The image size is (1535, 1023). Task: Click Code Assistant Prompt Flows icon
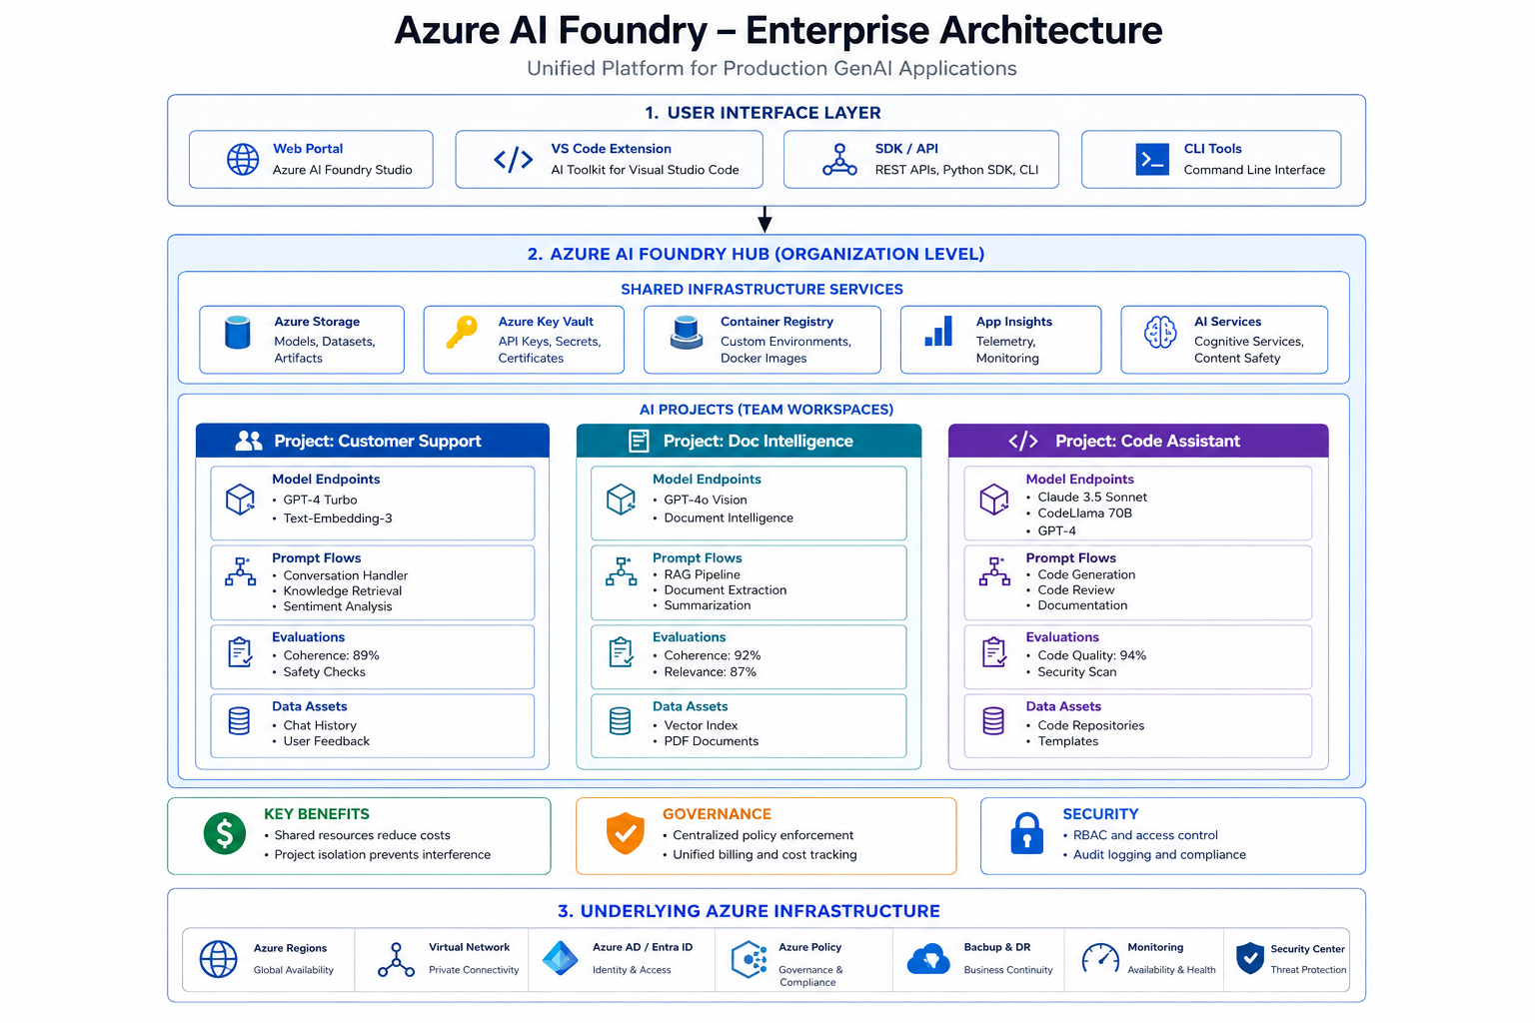[994, 571]
